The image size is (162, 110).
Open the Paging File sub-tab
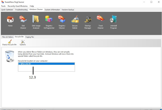[30, 37]
